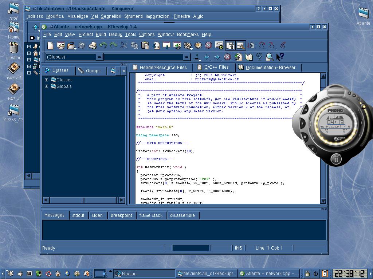The image size is (373, 279).
Task: Open the empty method combo box
Action: 147,57
